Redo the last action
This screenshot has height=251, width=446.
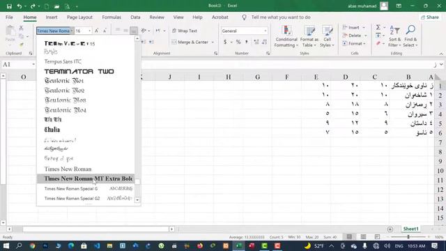33,6
